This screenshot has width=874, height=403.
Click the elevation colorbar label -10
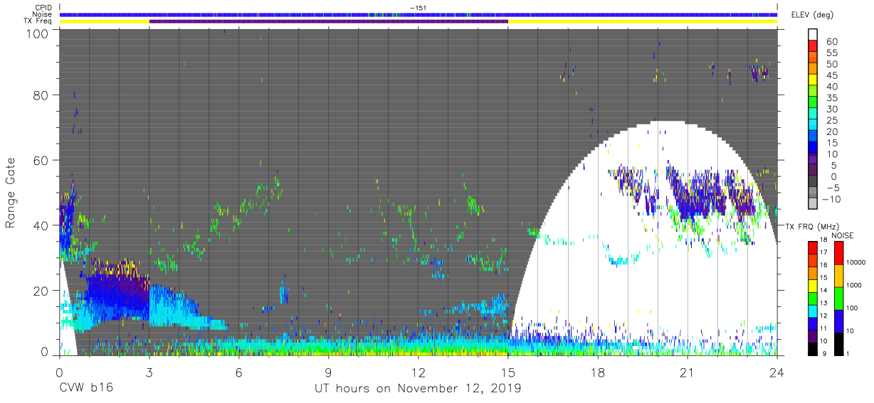pos(833,198)
